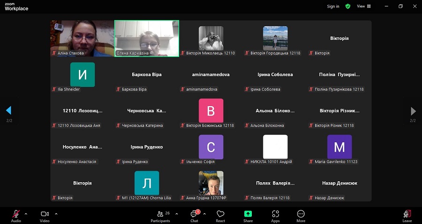Open the Apps panel
The width and height of the screenshot is (422, 224).
pyautogui.click(x=275, y=216)
